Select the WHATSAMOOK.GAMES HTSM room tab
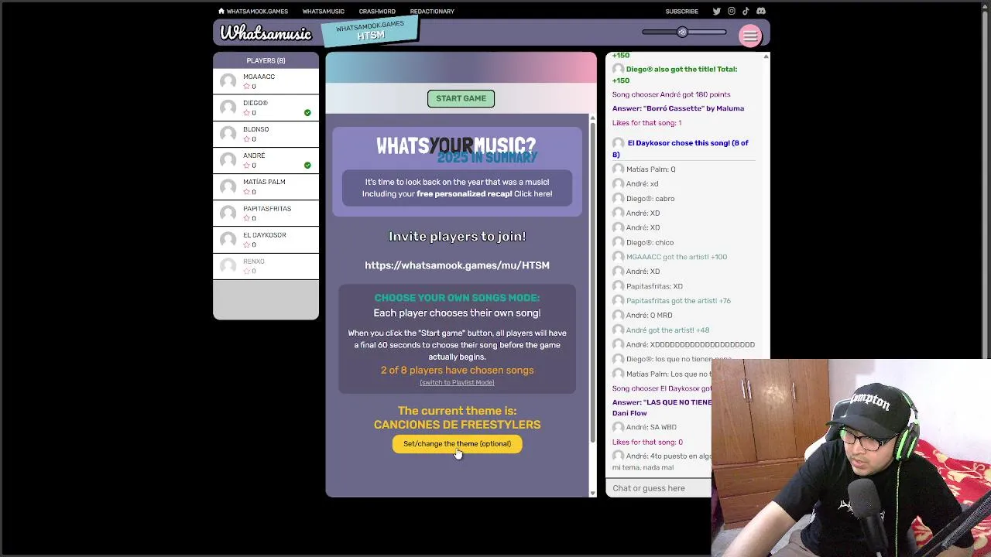The height and width of the screenshot is (557, 991). click(x=370, y=32)
